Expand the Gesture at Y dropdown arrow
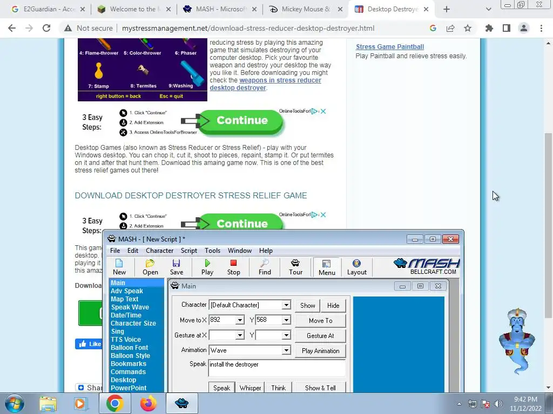This screenshot has height=414, width=553. click(x=286, y=335)
